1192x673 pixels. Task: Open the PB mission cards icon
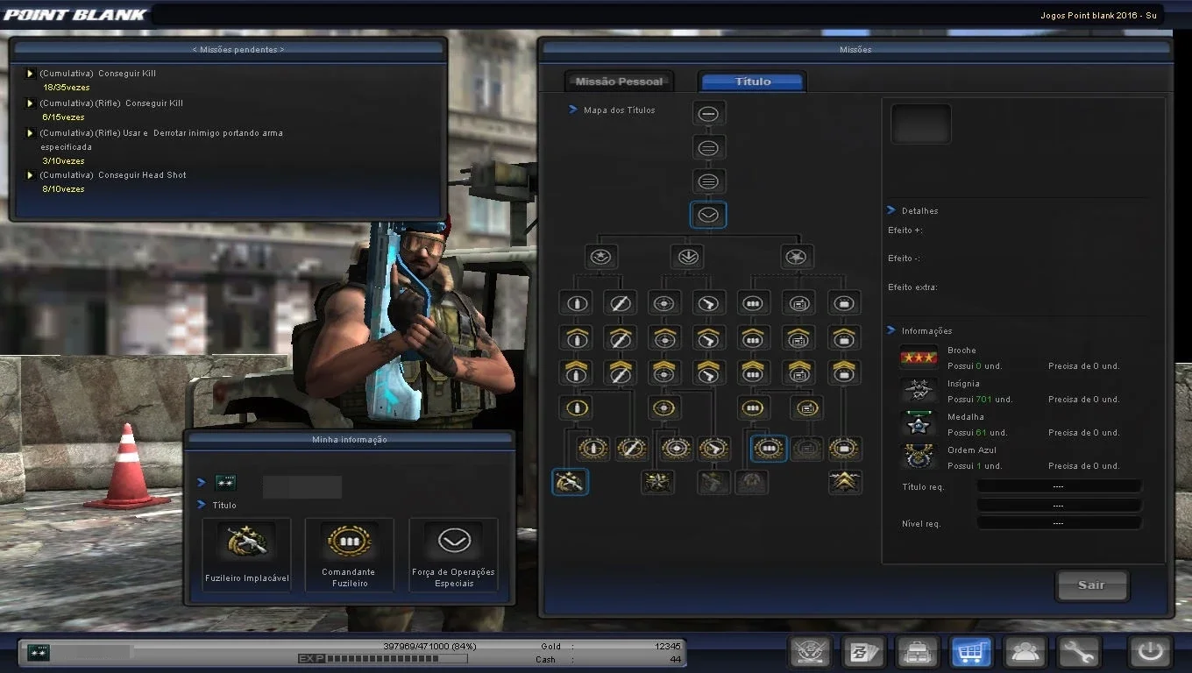point(863,652)
